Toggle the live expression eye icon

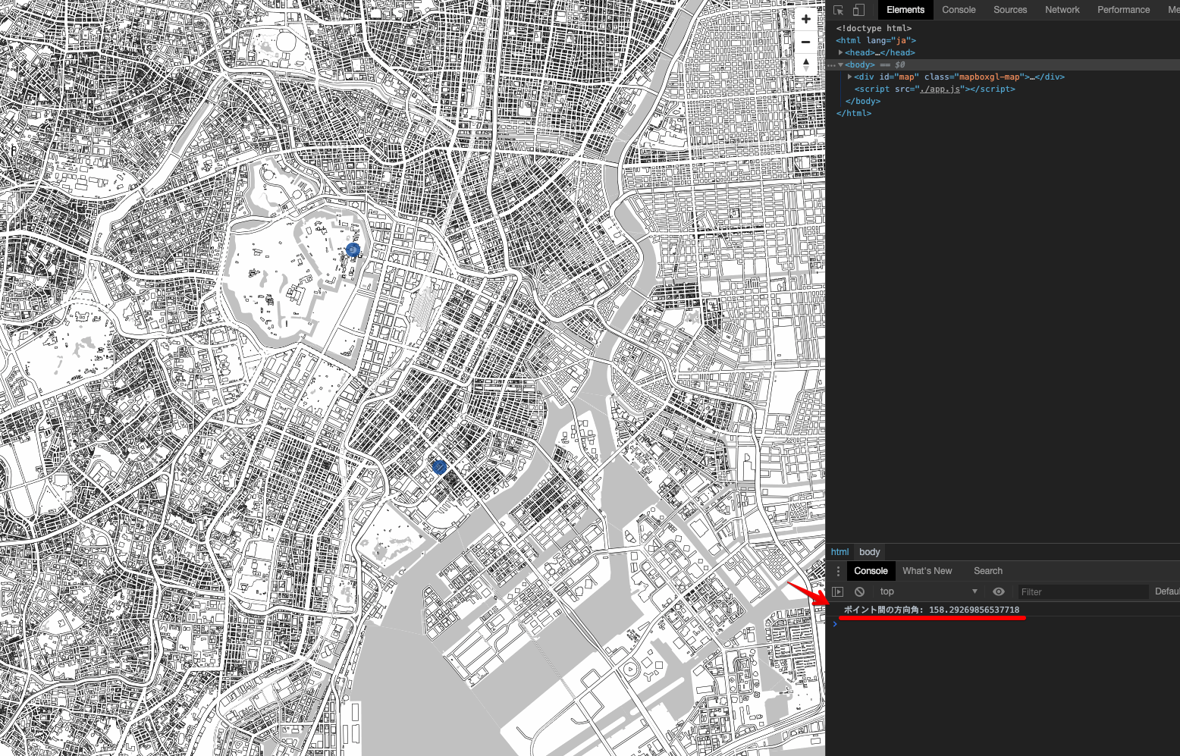pos(999,591)
